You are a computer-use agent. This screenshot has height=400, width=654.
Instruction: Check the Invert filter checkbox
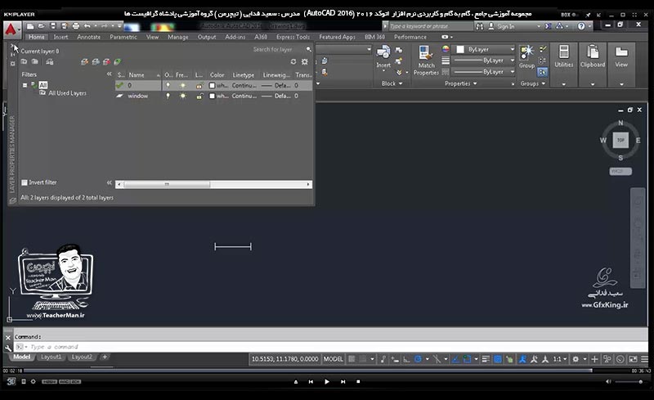25,182
